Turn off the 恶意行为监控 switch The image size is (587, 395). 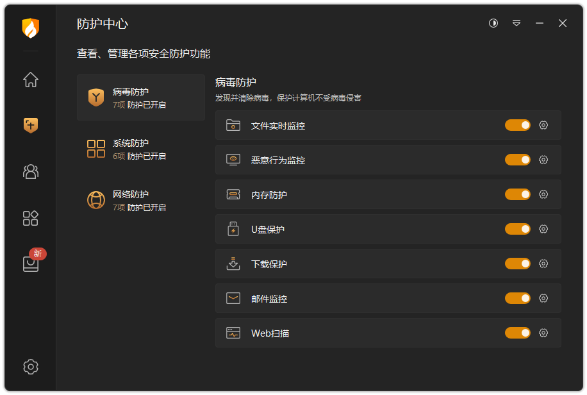click(x=518, y=160)
